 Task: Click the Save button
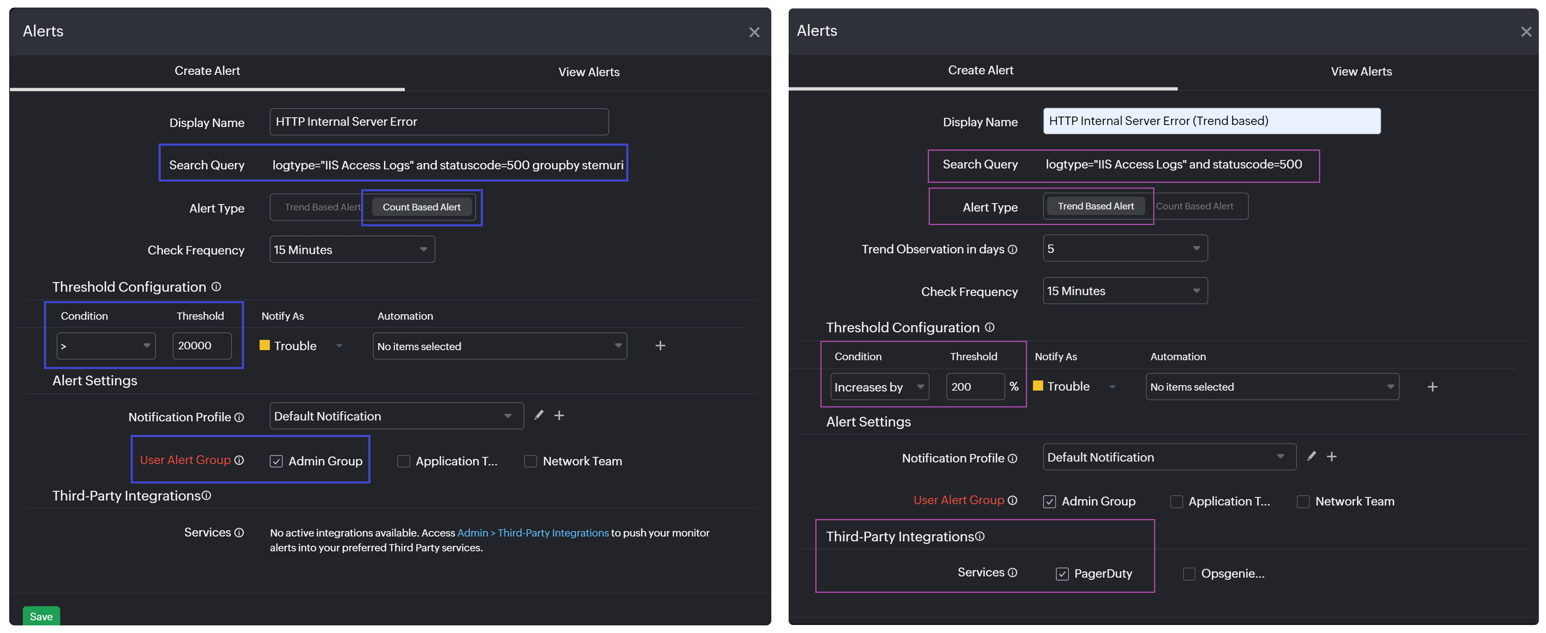(x=41, y=616)
